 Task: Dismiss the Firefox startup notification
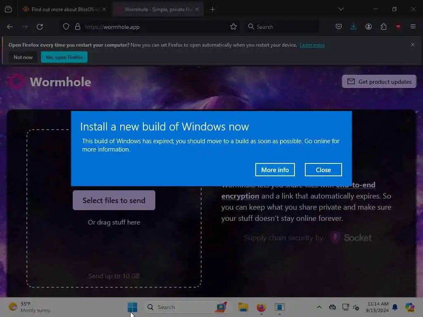(x=413, y=45)
